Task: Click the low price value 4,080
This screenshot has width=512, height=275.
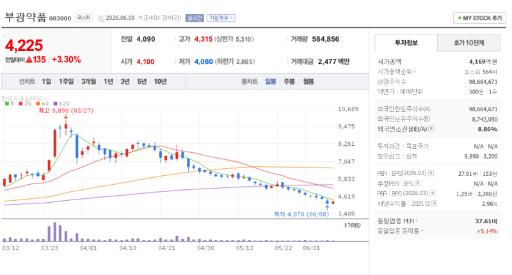Action: [x=204, y=61]
